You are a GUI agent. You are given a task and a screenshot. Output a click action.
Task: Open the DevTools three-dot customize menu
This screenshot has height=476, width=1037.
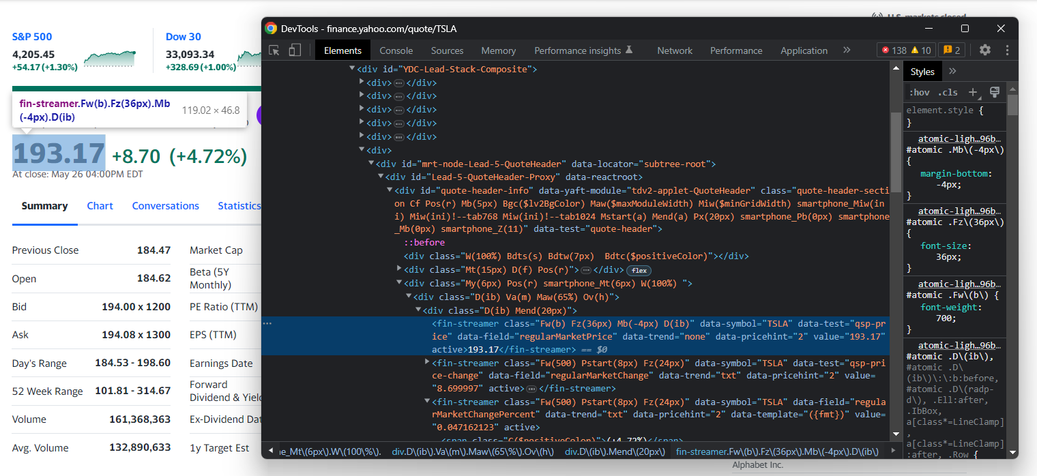point(1007,50)
